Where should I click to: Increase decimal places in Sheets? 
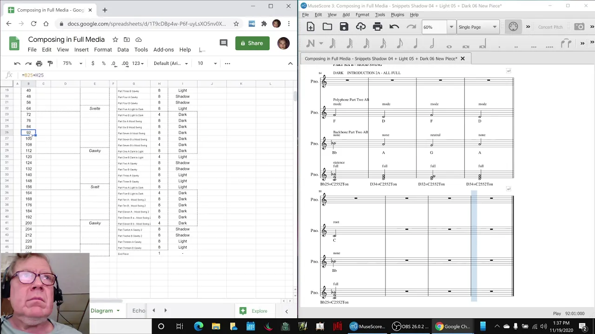point(125,63)
